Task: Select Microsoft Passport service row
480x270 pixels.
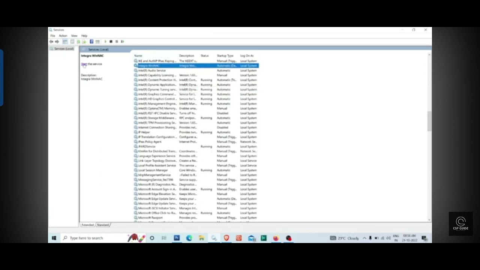Action: tap(196, 217)
